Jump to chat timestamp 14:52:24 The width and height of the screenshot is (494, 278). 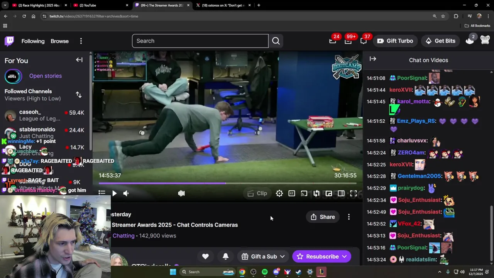tap(376, 153)
